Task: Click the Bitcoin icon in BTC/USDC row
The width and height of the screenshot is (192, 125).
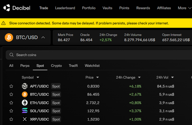Action: 25,94
